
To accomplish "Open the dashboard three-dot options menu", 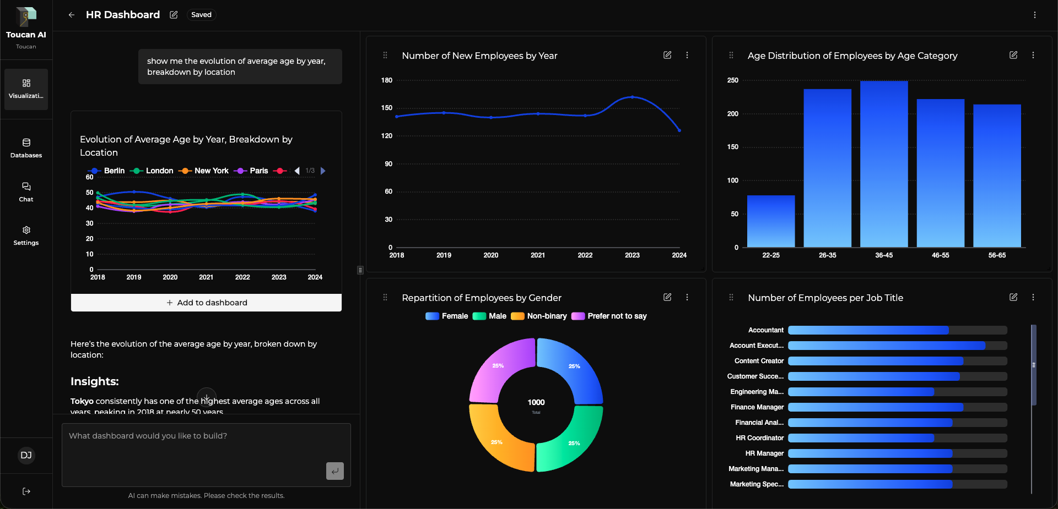I will click(x=1034, y=15).
